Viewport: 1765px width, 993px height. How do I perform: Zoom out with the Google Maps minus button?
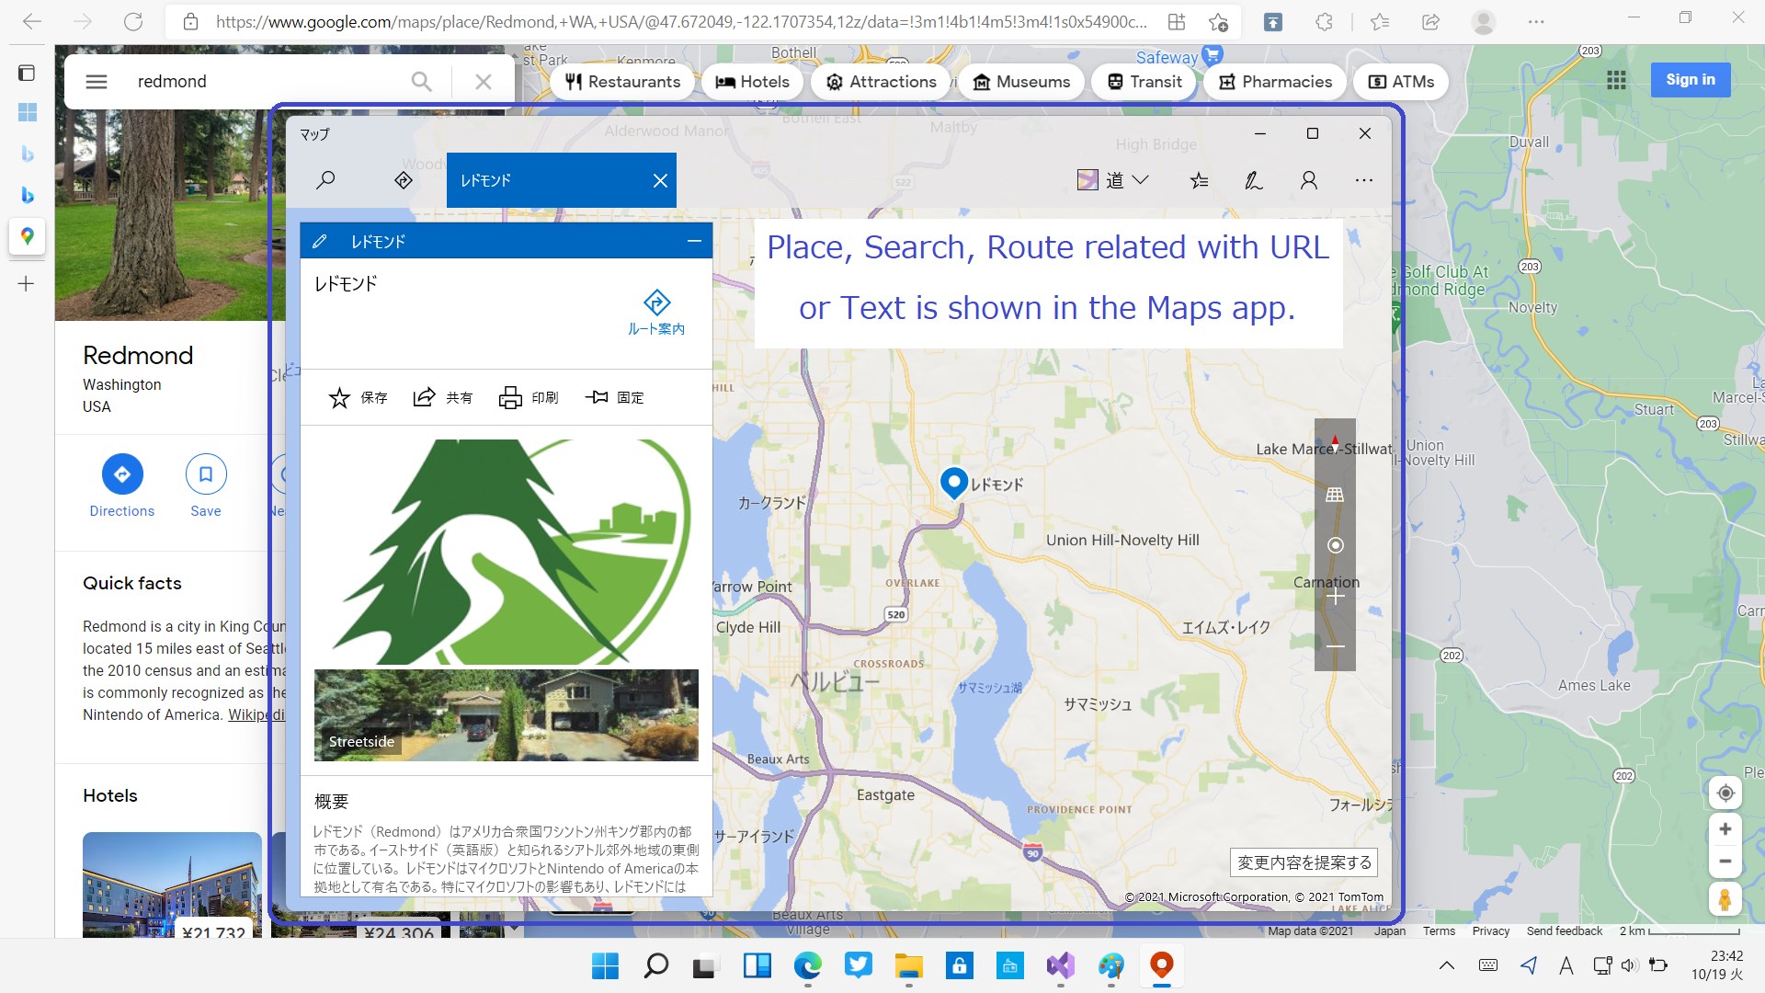[x=1725, y=862]
